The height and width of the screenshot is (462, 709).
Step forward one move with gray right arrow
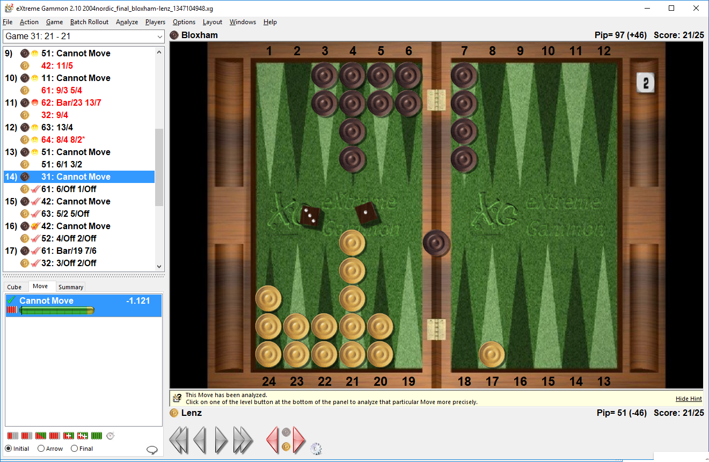coord(221,441)
